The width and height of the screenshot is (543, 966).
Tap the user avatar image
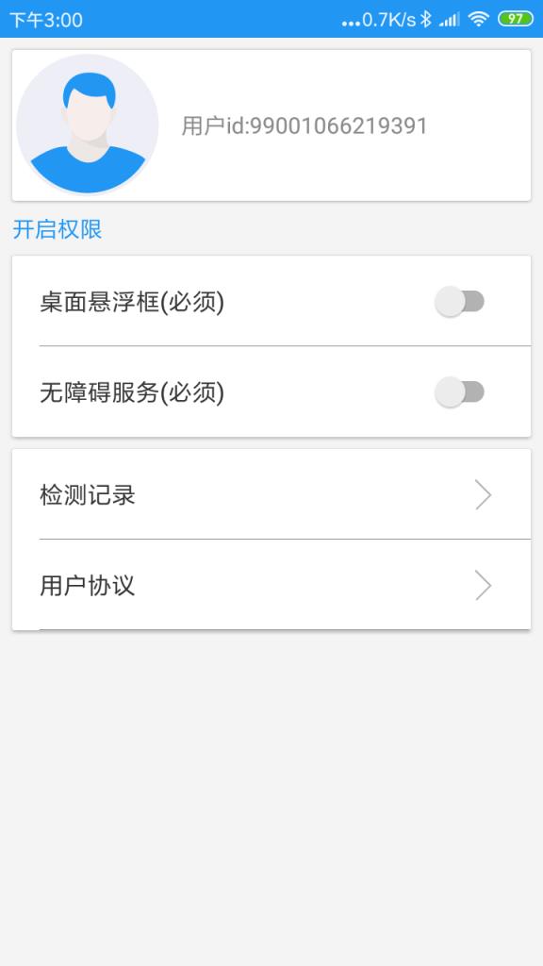coord(88,124)
